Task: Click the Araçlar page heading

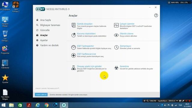Action: coord(73,16)
